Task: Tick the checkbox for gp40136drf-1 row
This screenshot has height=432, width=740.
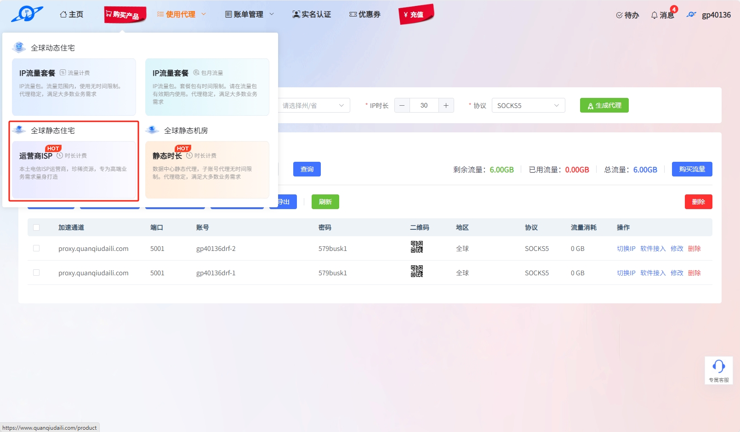Action: [x=36, y=273]
